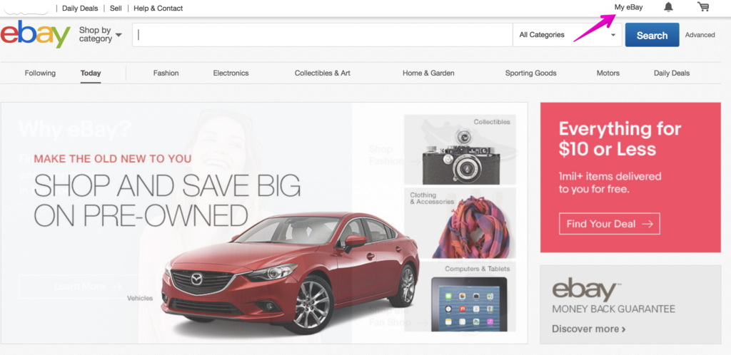Open the Sporting Goods tab
The height and width of the screenshot is (355, 731).
[530, 73]
